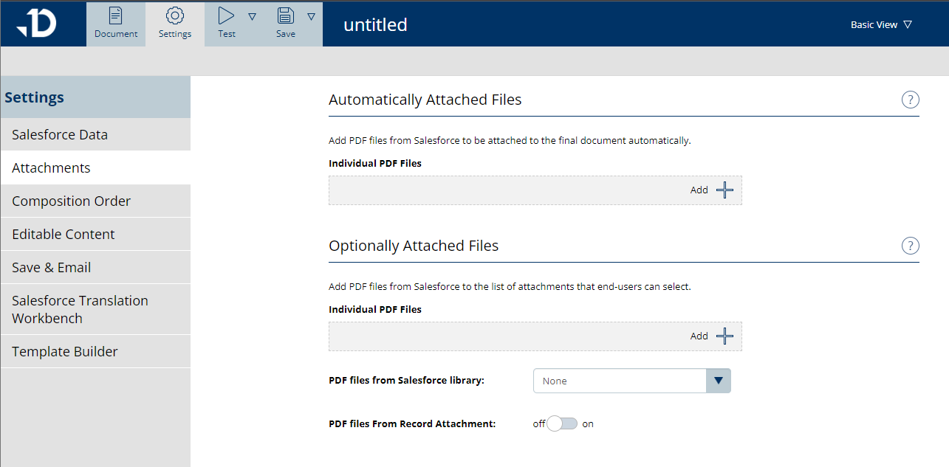949x467 pixels.
Task: Click plus icon under Optionally Attached Files
Action: point(724,336)
